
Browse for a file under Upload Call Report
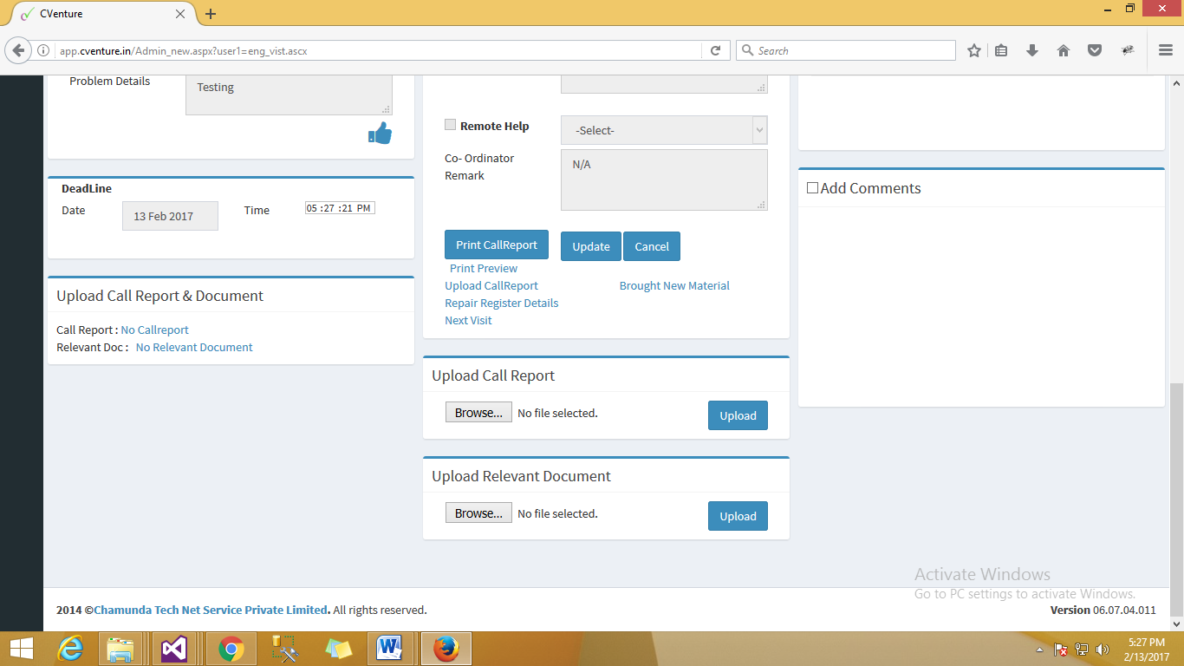[x=478, y=413]
